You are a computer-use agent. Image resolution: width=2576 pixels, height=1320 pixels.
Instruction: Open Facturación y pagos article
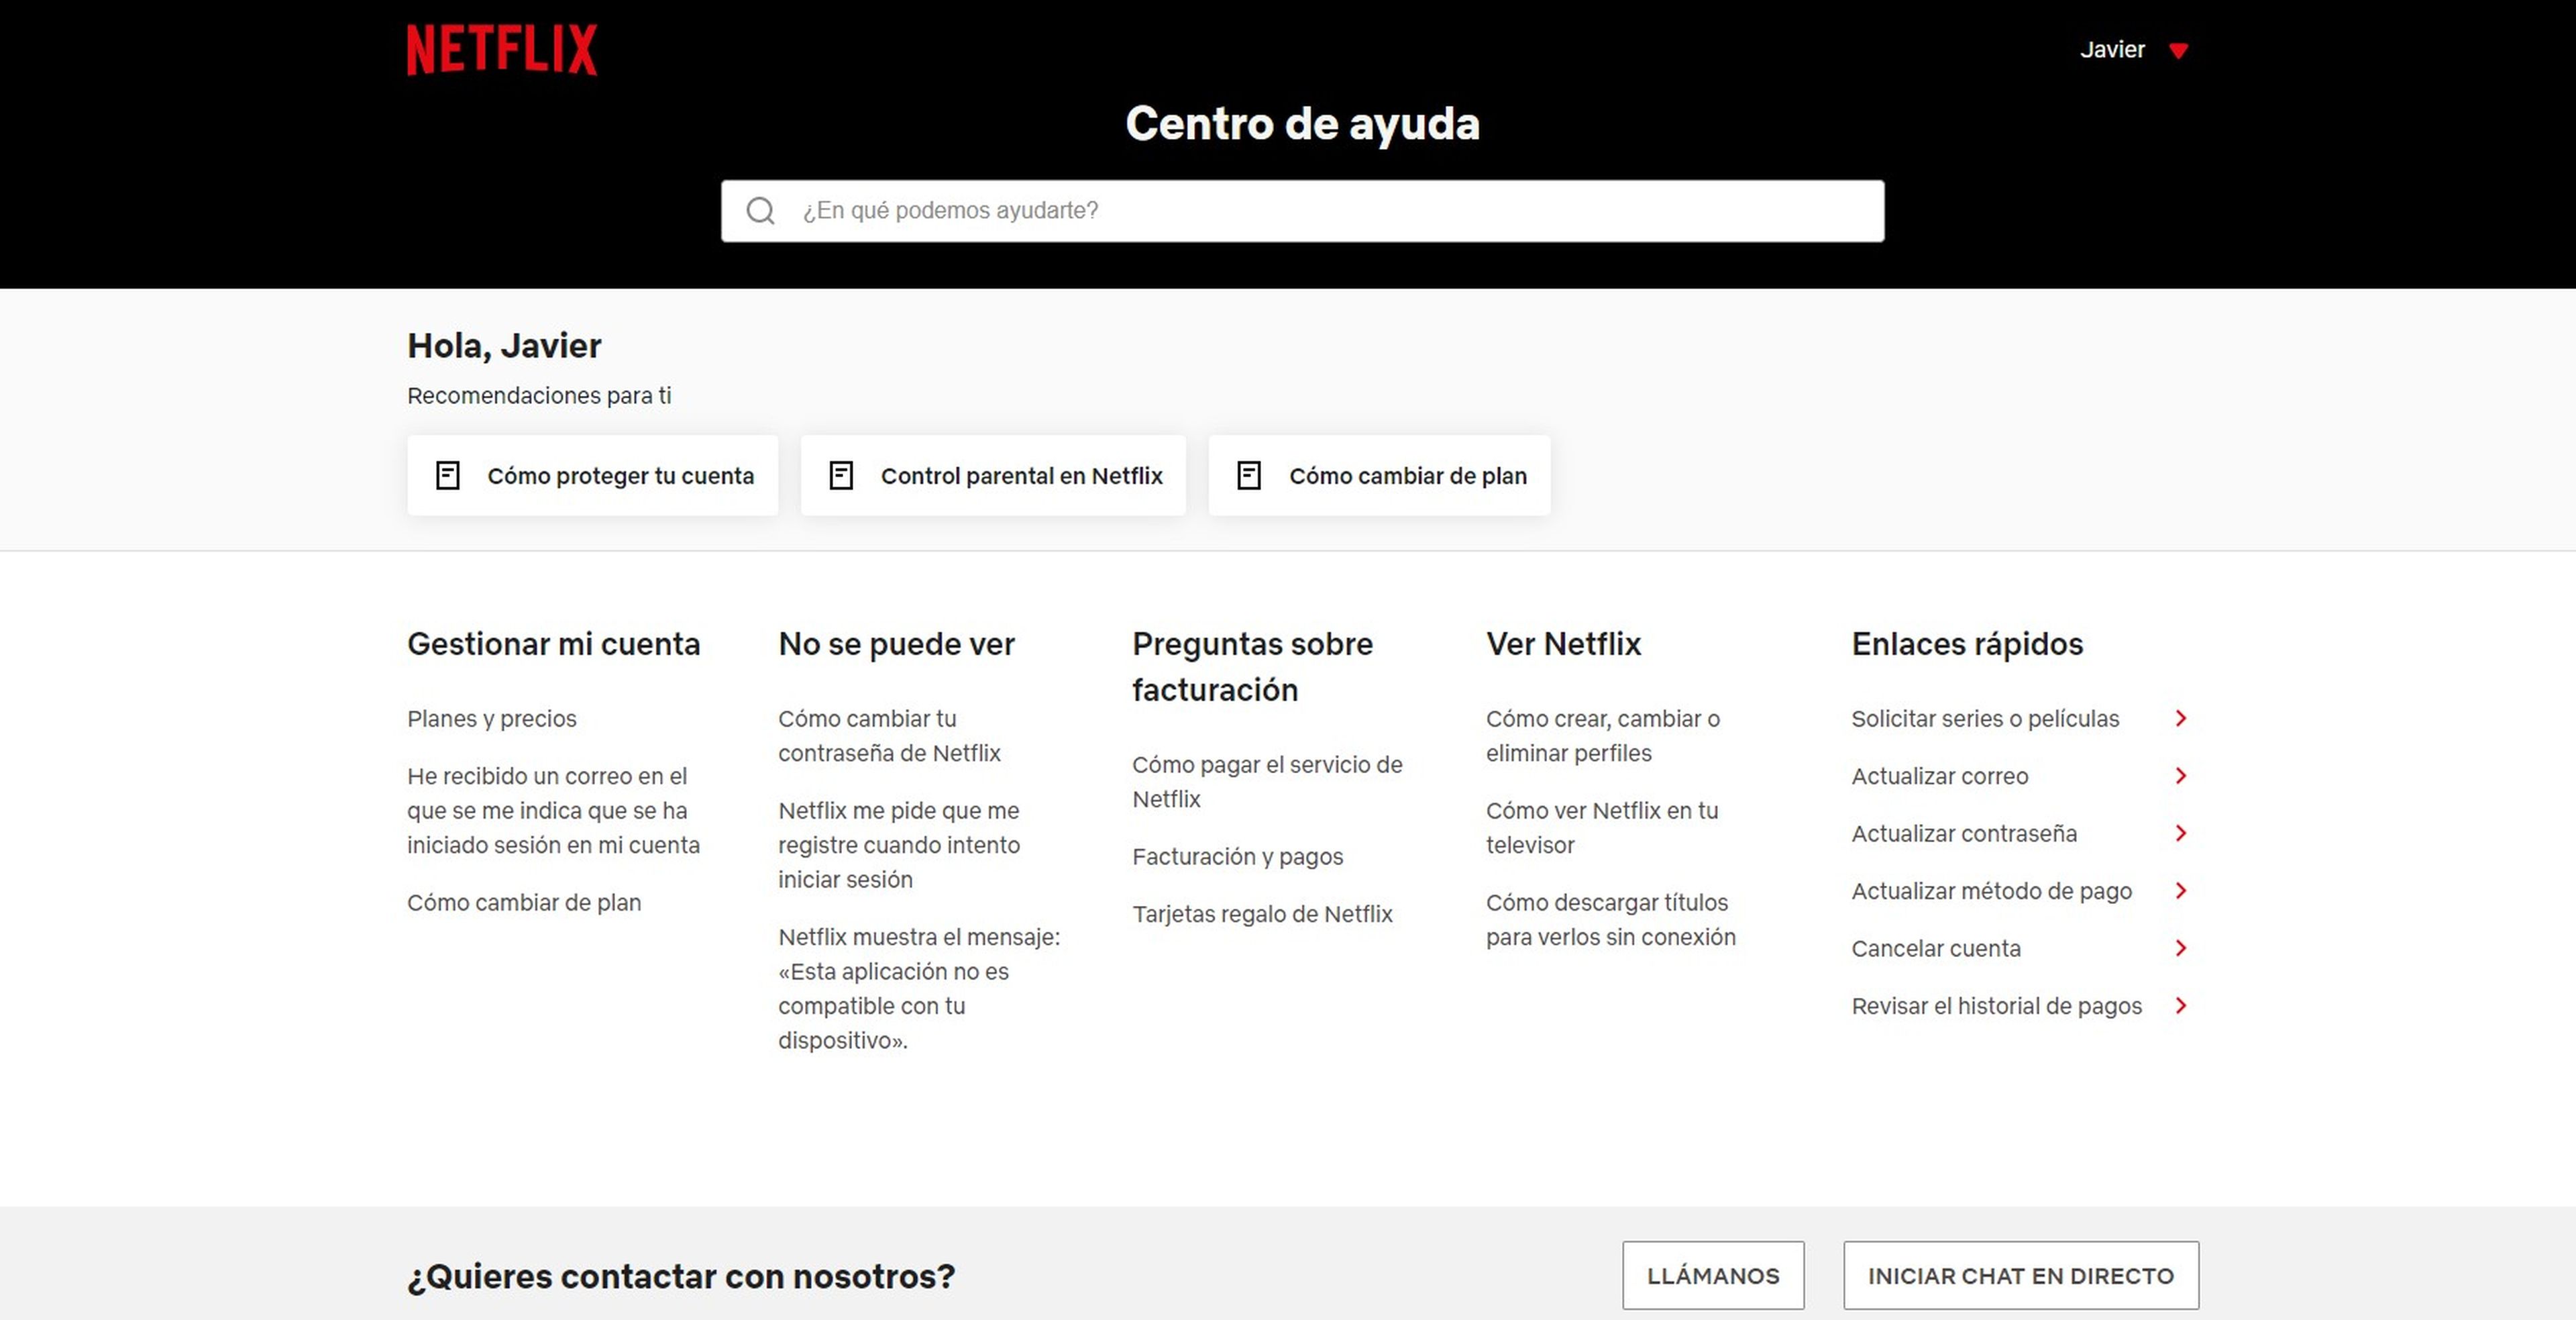tap(1237, 857)
